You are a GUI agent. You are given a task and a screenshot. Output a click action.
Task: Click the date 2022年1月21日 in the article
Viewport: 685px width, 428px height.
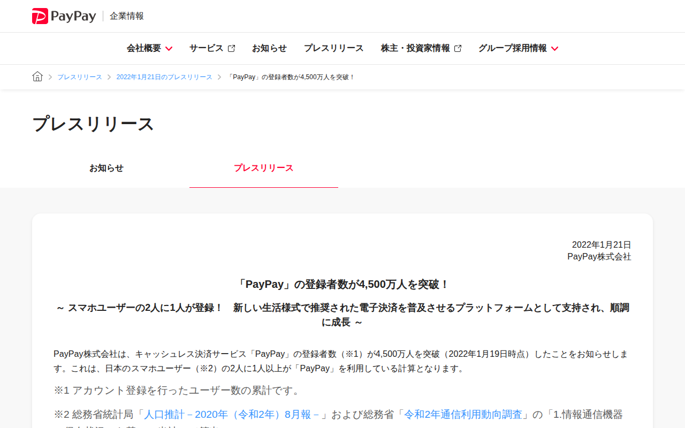pos(602,245)
